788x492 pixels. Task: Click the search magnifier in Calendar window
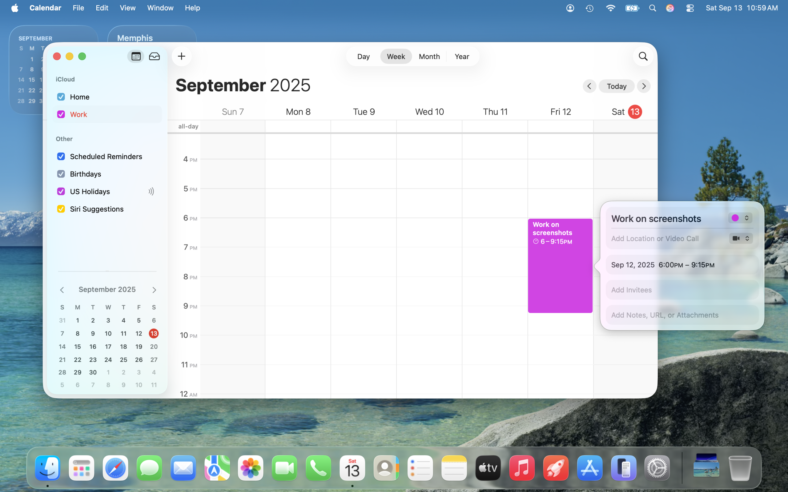coord(643,56)
